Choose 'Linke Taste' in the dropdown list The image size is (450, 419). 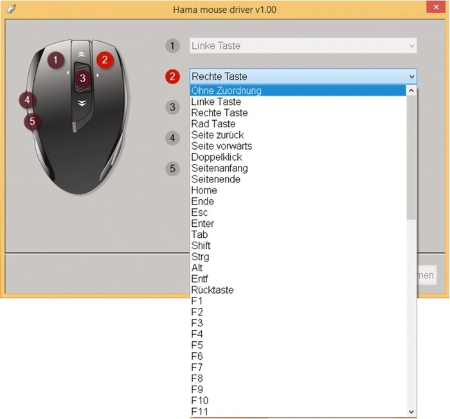coord(298,102)
